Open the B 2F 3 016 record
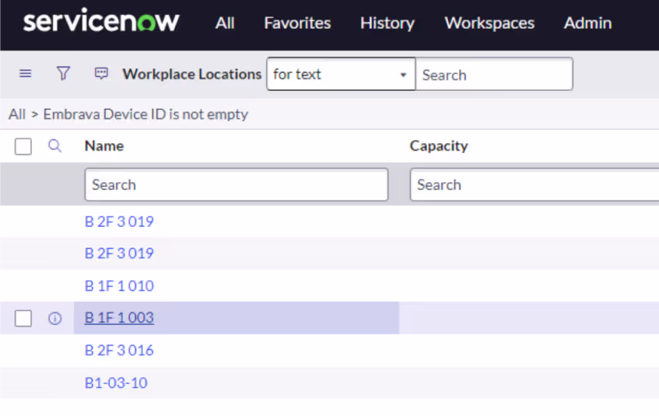This screenshot has width=659, height=416. tap(119, 351)
